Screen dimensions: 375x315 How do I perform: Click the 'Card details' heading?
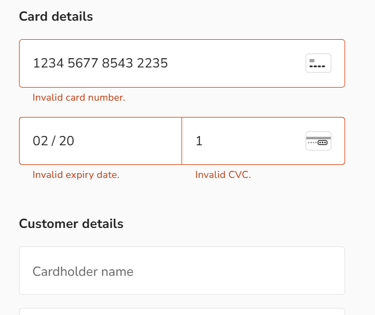(x=56, y=16)
